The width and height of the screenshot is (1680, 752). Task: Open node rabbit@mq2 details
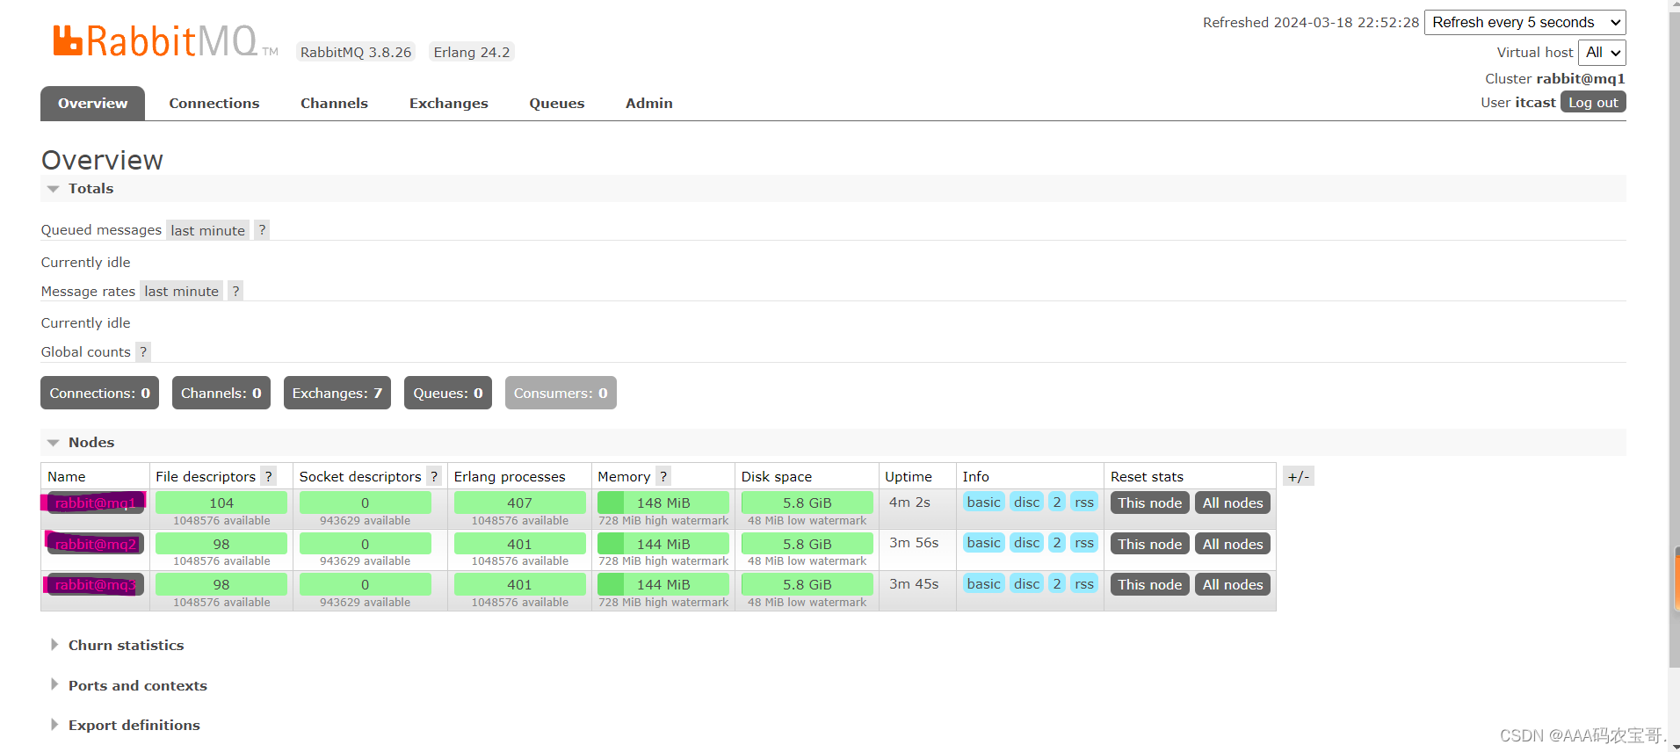click(95, 544)
